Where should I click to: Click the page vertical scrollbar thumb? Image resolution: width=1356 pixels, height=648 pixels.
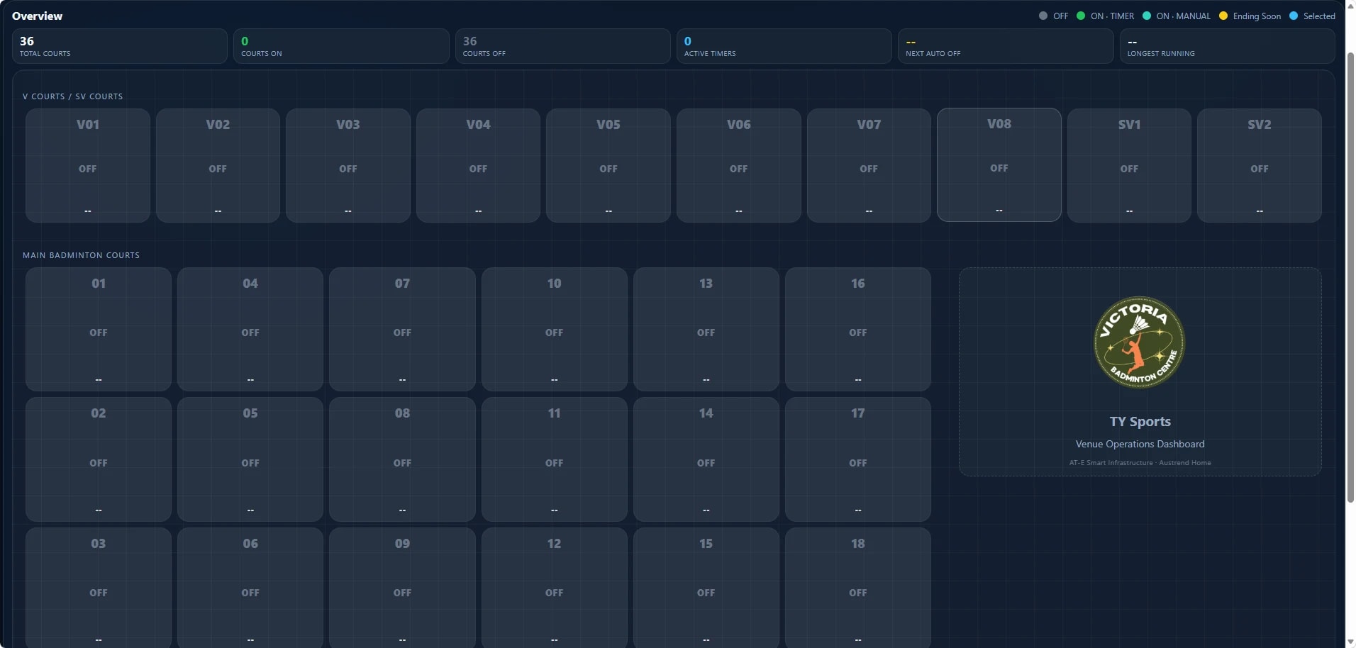(x=1350, y=276)
